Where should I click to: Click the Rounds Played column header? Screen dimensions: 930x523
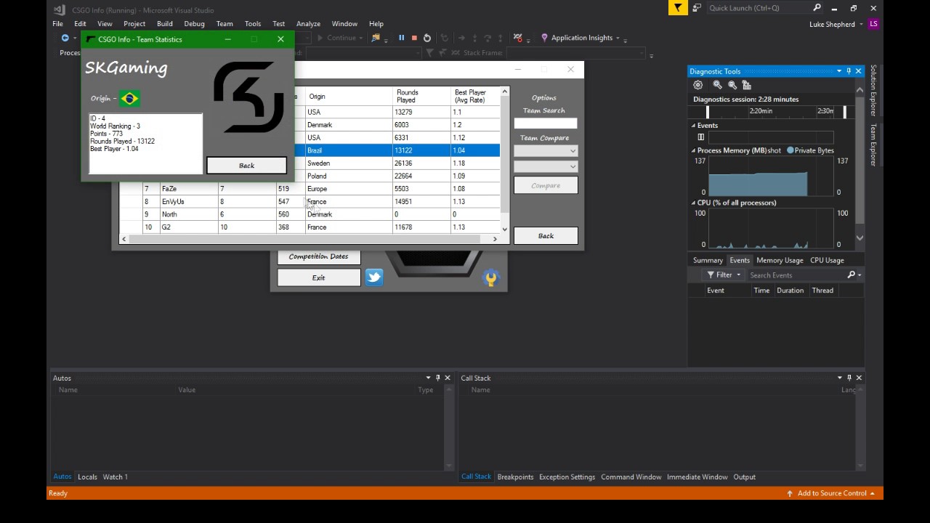point(421,96)
